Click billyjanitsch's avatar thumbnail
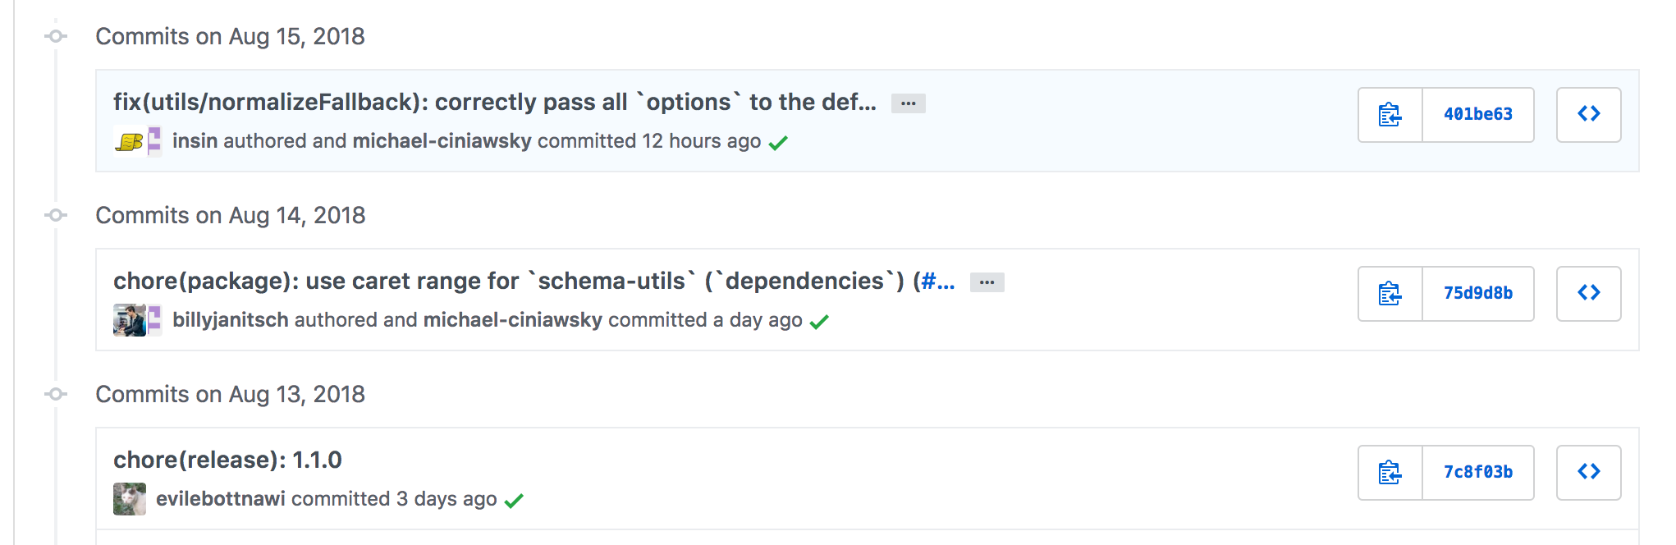Screen dimensions: 1676x545 pyautogui.click(x=129, y=320)
